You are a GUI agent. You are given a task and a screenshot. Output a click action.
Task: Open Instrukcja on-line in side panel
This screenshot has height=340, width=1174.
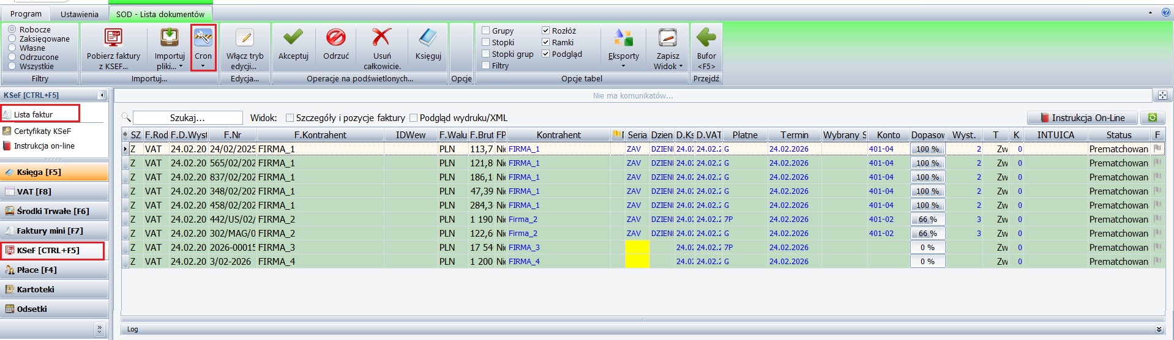click(x=44, y=146)
